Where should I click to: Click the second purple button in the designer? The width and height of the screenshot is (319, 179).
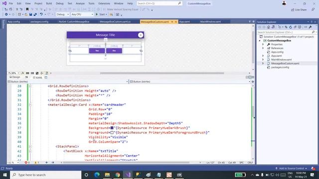(114, 51)
